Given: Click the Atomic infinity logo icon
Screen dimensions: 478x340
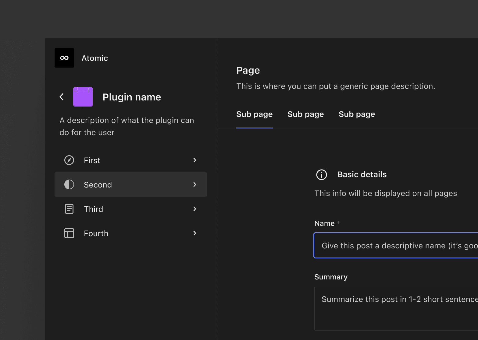Looking at the screenshot, I should click(x=64, y=58).
